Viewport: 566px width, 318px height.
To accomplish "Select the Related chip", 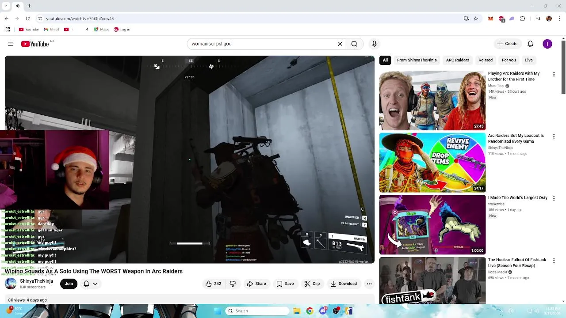I will 485,60.
